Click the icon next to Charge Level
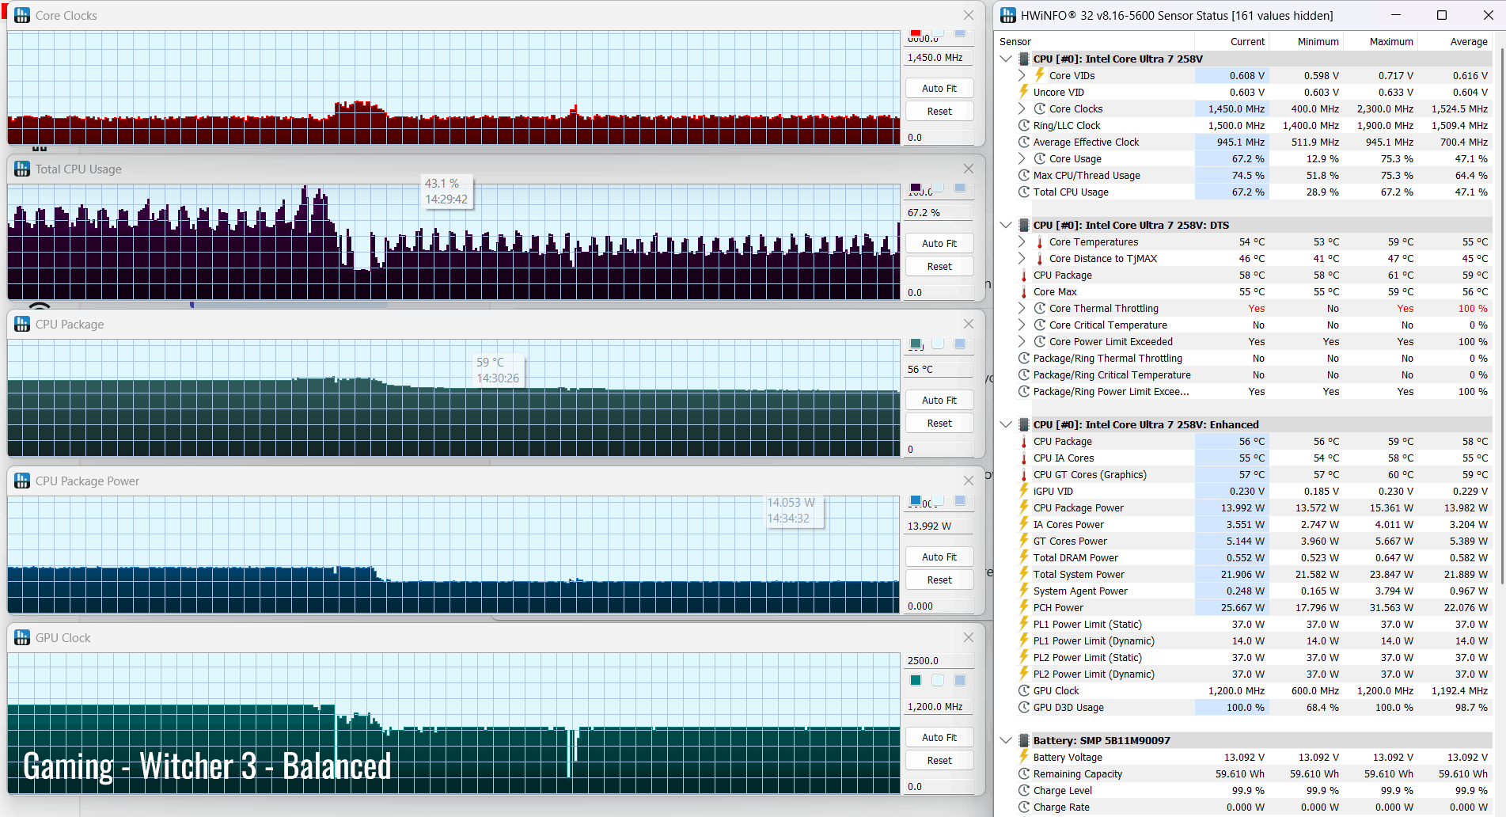 1023,790
